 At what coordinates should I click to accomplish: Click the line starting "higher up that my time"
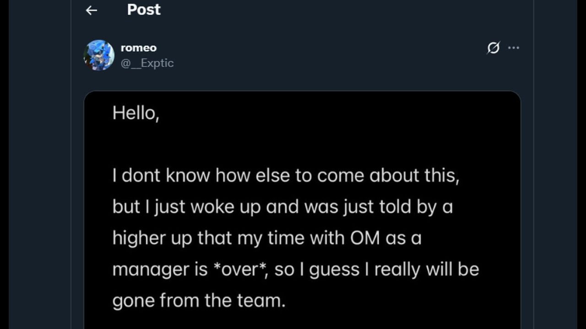pos(266,238)
